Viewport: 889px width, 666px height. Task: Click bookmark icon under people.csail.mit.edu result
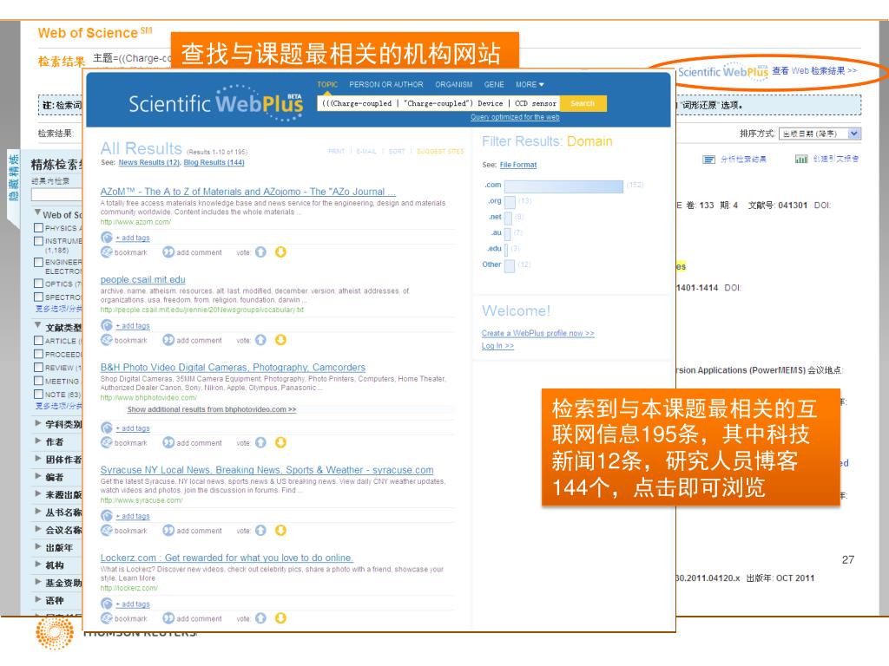coord(107,340)
